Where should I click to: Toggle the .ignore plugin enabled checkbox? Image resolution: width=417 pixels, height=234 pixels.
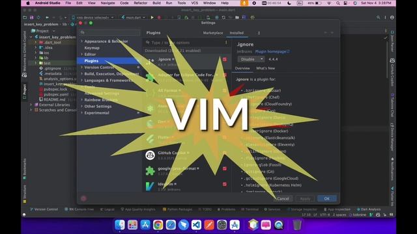[225, 59]
